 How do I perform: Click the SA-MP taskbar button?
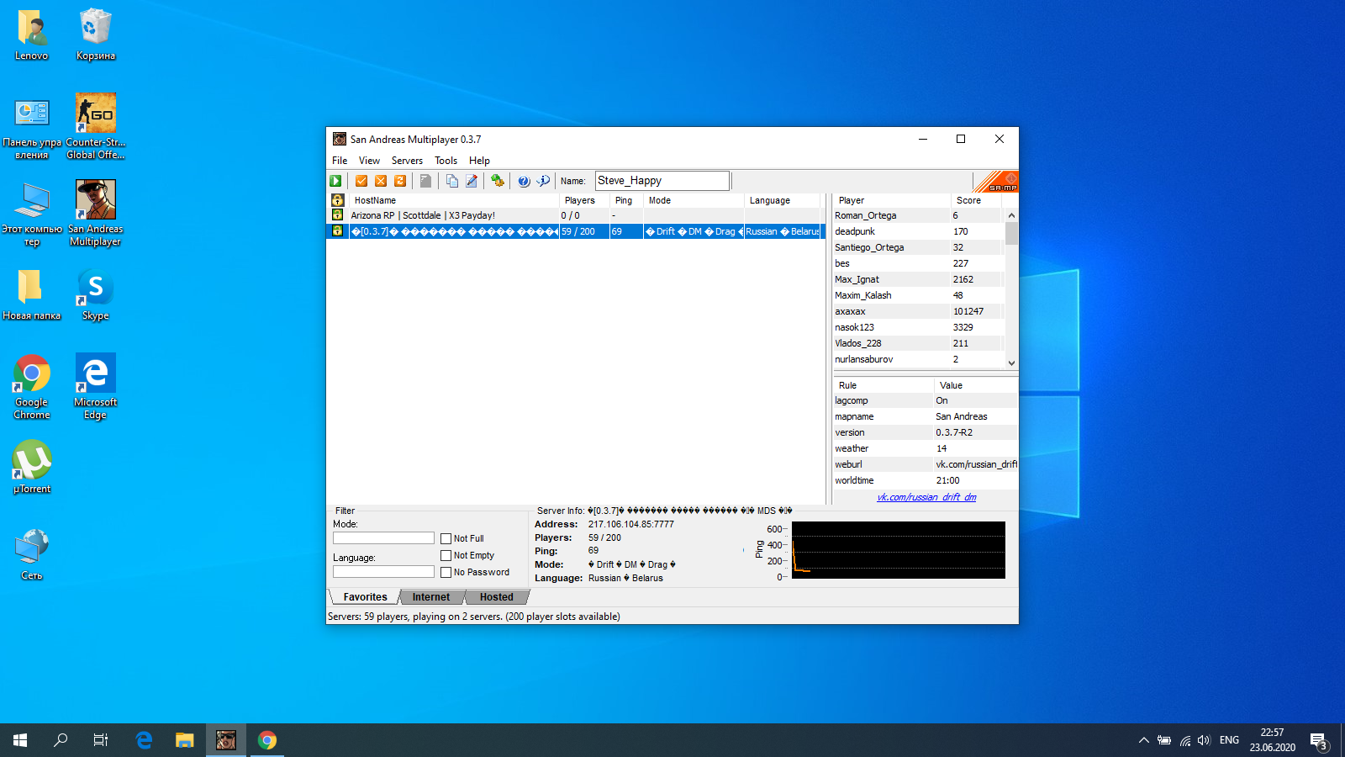pyautogui.click(x=226, y=740)
